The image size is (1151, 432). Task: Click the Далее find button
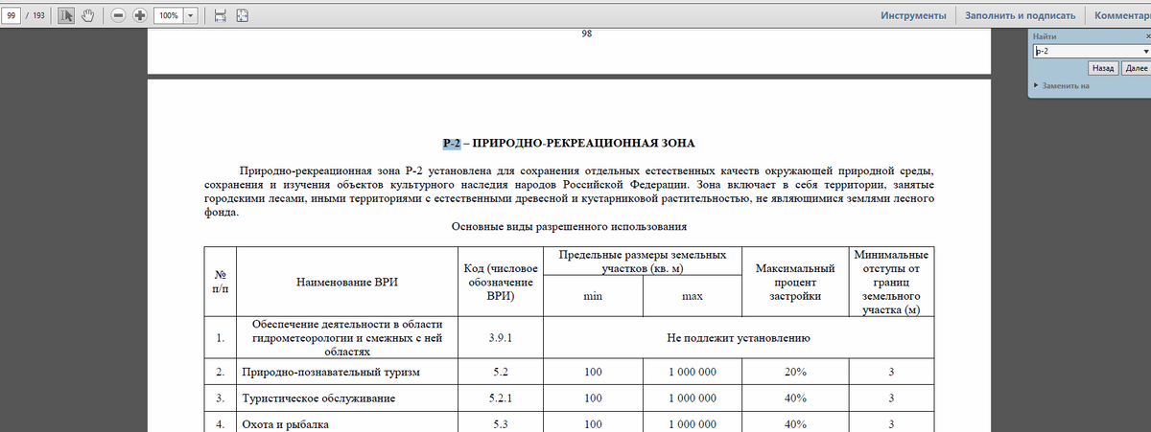point(1136,69)
